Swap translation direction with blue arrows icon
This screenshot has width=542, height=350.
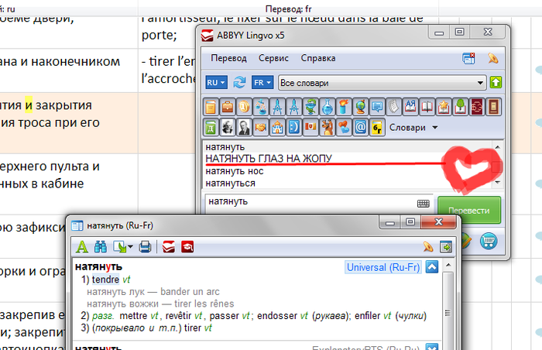[x=239, y=83]
